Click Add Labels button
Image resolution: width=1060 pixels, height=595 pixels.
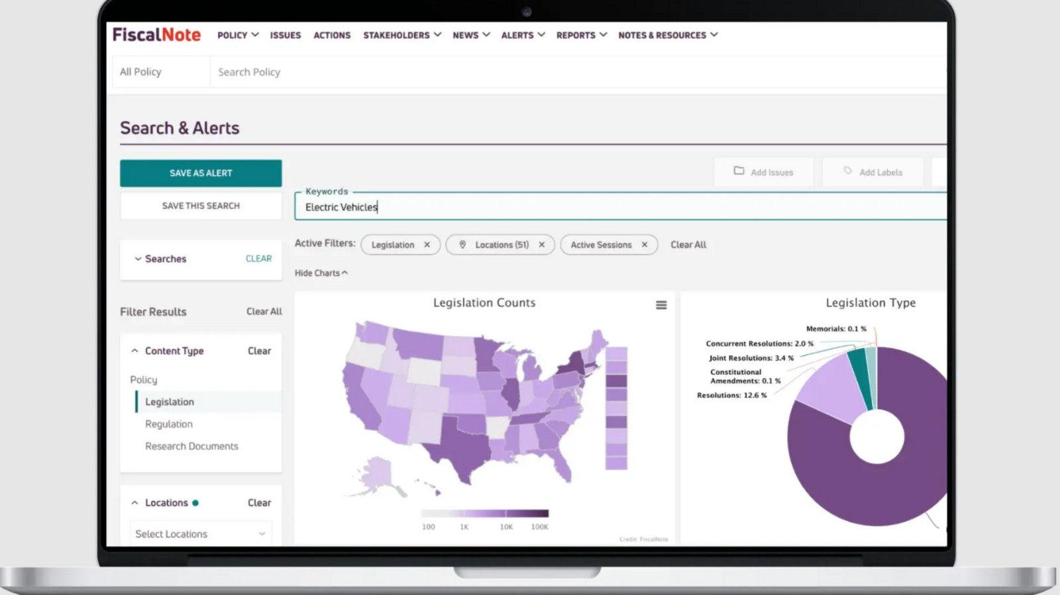[873, 172]
